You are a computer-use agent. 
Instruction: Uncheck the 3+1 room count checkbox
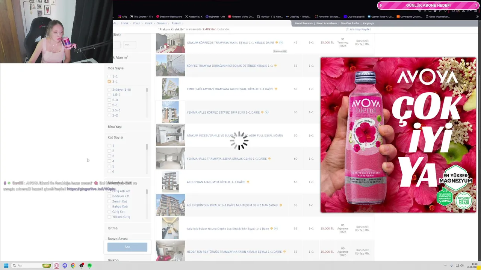click(109, 81)
